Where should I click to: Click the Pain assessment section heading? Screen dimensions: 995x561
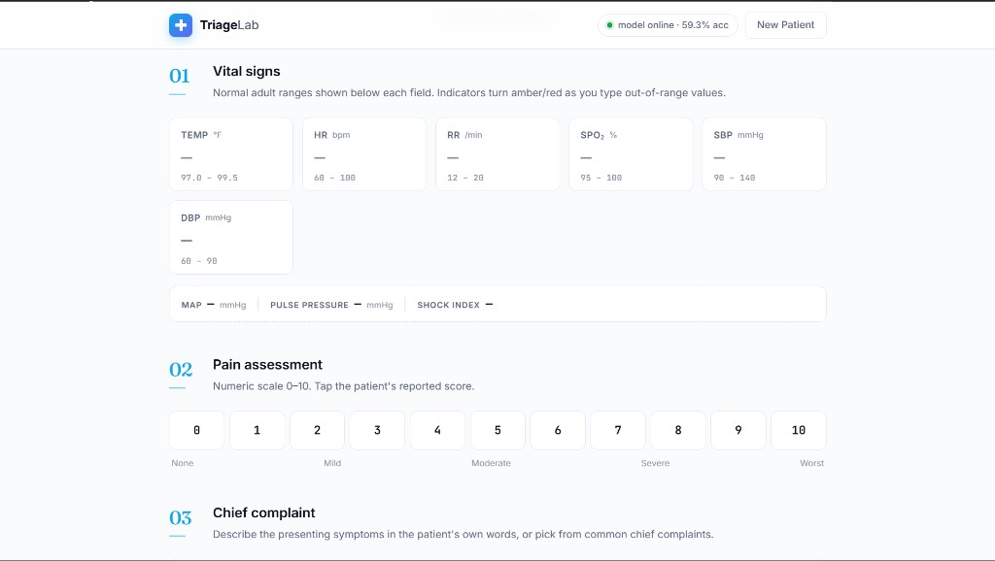click(x=267, y=365)
